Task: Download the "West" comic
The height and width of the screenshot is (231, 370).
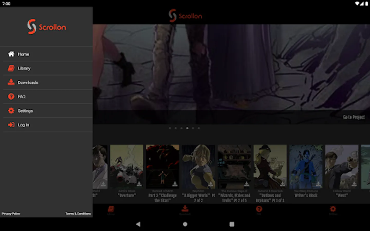Action: point(354,184)
